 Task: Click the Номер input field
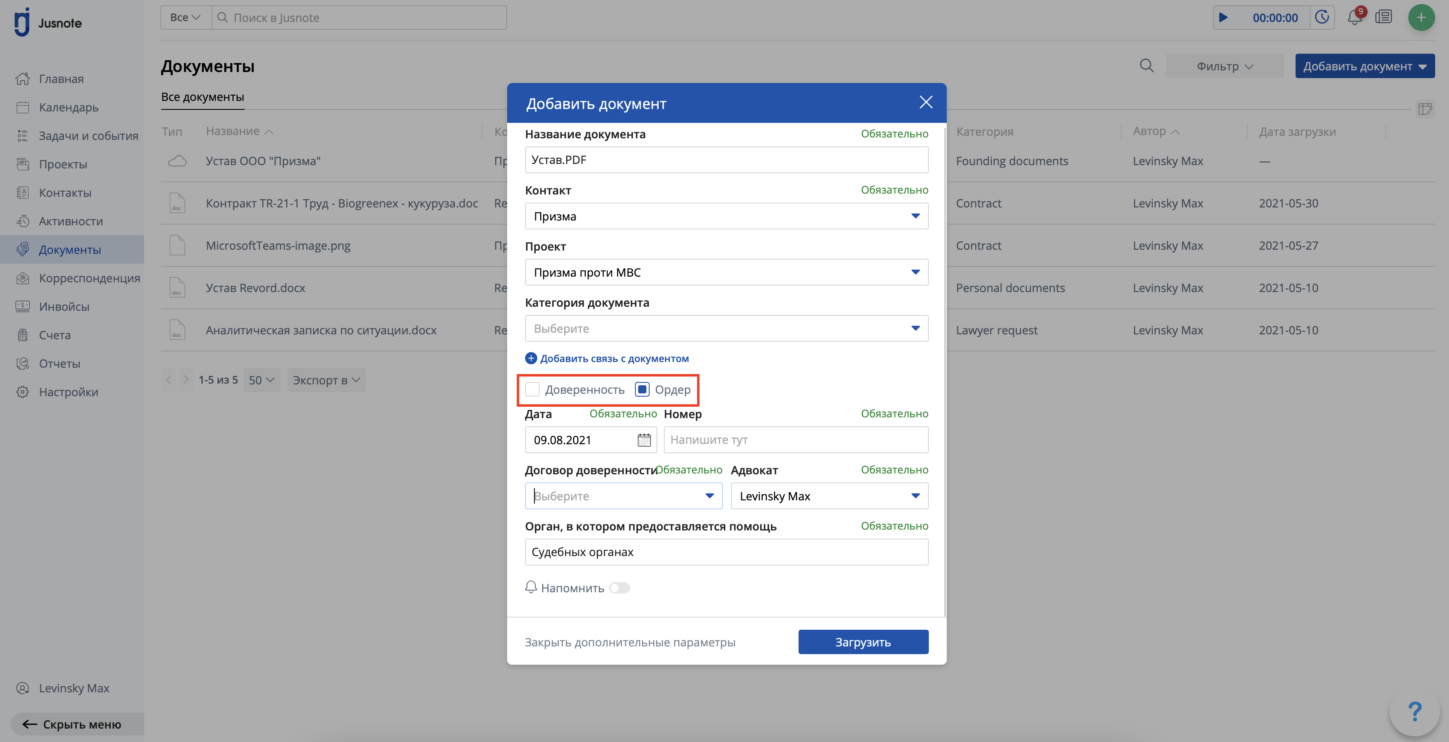795,440
